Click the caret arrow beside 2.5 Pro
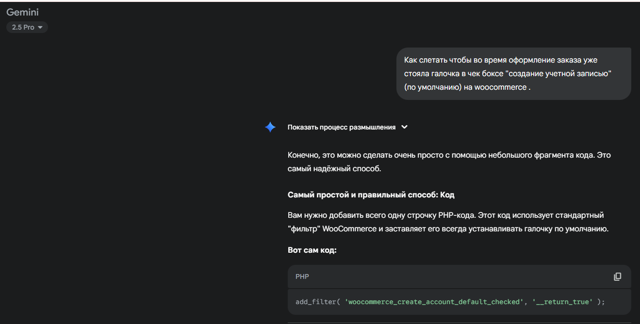The height and width of the screenshot is (324, 640). point(40,28)
